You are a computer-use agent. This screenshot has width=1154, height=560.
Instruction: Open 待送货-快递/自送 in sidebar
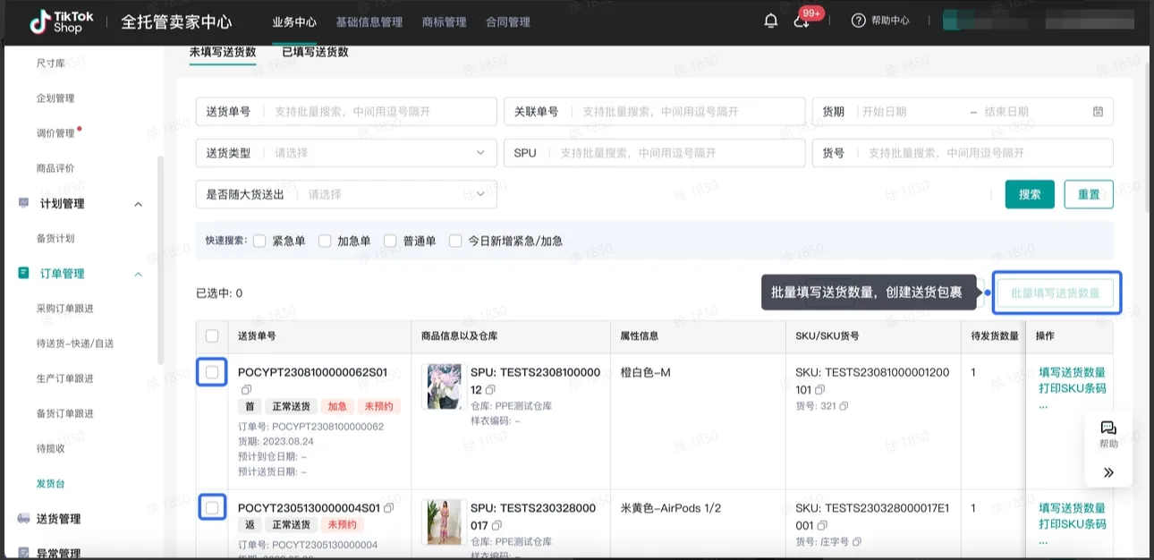tap(75, 344)
